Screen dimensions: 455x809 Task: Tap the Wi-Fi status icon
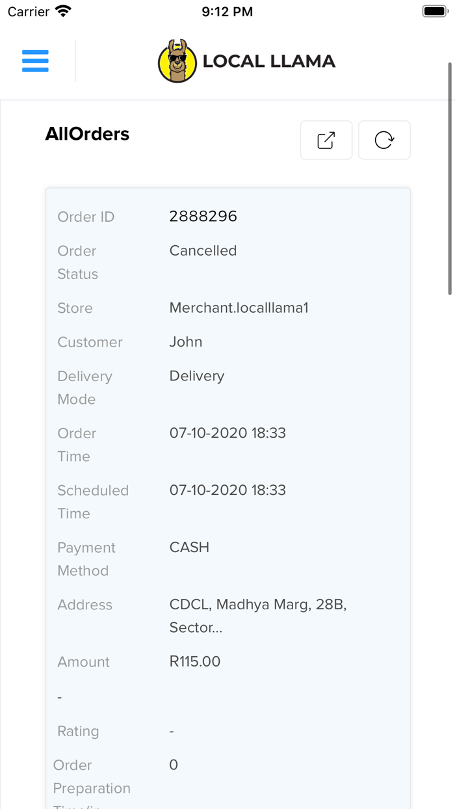coord(63,12)
